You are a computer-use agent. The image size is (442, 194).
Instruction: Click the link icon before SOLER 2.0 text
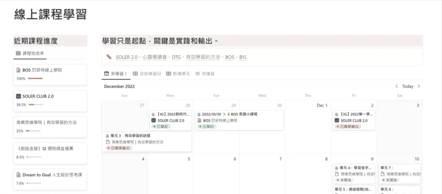pyautogui.click(x=109, y=57)
